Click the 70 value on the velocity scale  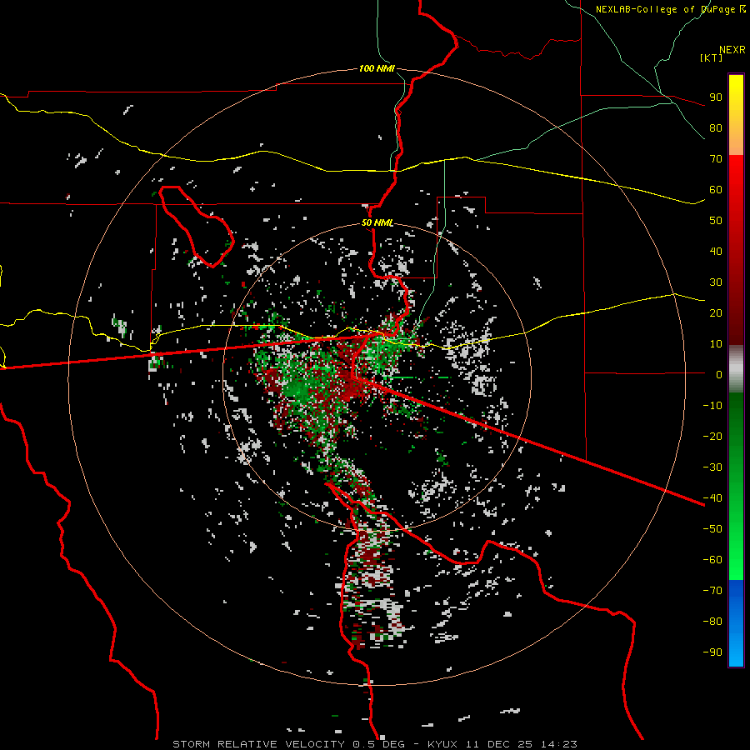[x=716, y=159]
